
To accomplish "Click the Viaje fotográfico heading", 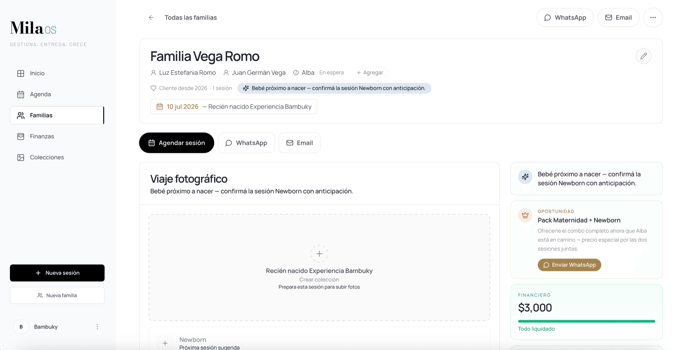I will click(189, 179).
